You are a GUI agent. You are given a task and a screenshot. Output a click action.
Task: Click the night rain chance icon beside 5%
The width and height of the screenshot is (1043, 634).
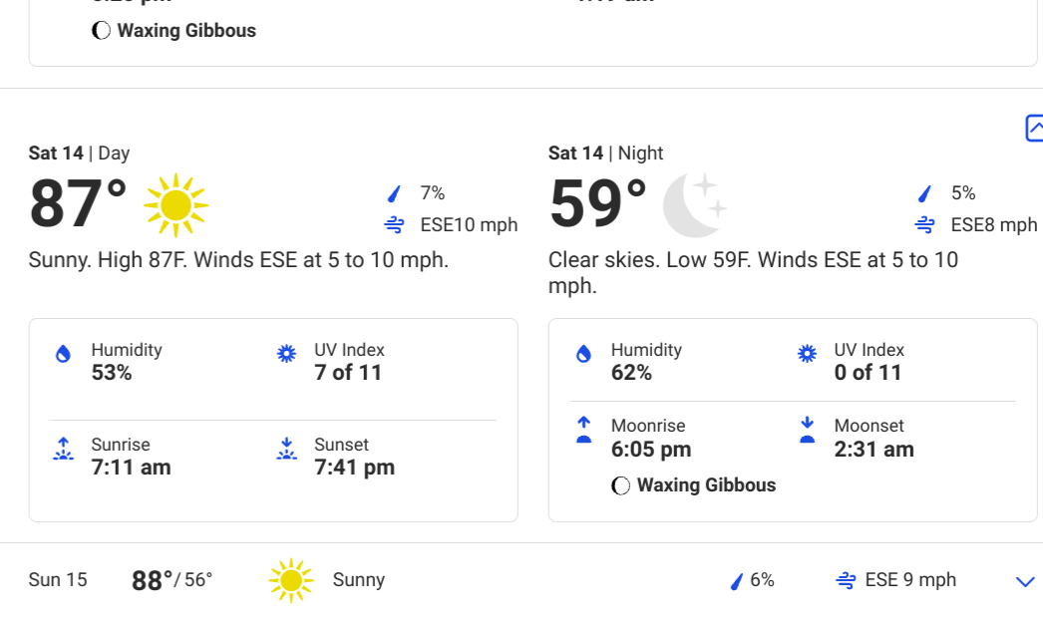(x=924, y=193)
